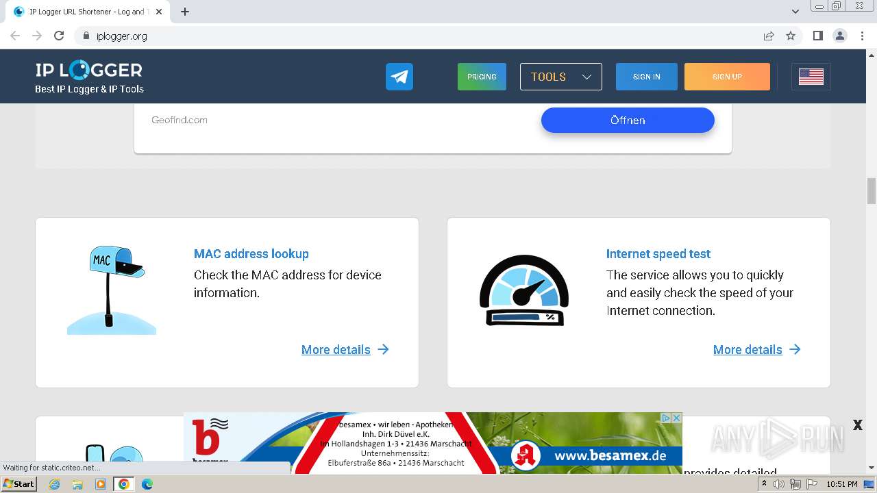877x493 pixels.
Task: Click the MAC mailbox illustration
Action: 112,290
